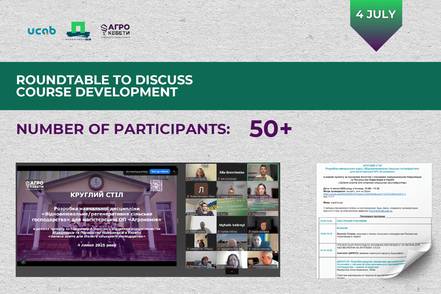Expand more participants with down chevron
Image resolution: width=441 pixels, height=294 pixels.
[x=232, y=271]
